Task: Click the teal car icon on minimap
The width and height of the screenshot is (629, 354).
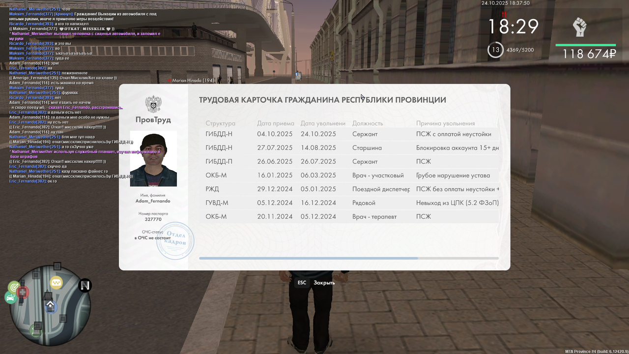Action: pyautogui.click(x=10, y=297)
